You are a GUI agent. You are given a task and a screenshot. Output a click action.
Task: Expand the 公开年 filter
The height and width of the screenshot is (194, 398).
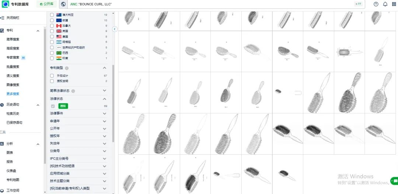click(104, 129)
